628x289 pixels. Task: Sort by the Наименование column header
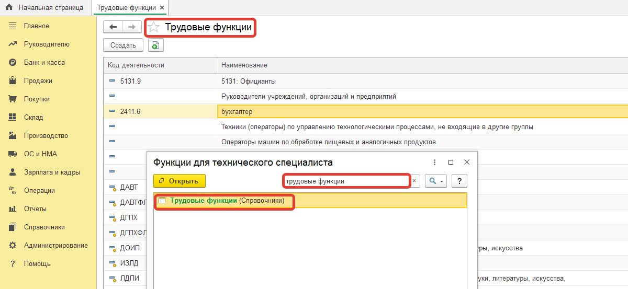tap(244, 65)
